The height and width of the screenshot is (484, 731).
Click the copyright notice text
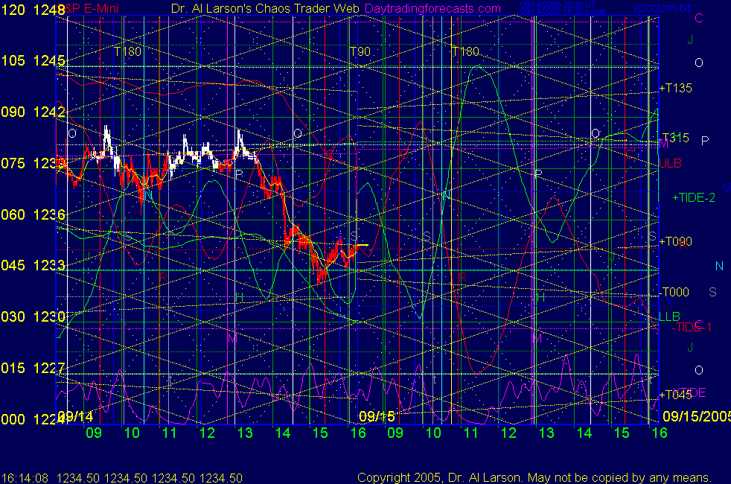[x=534, y=477]
